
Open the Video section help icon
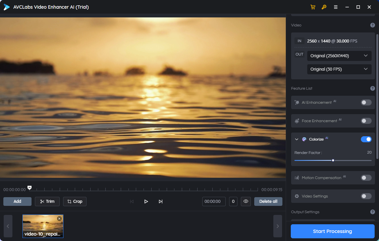point(372,25)
